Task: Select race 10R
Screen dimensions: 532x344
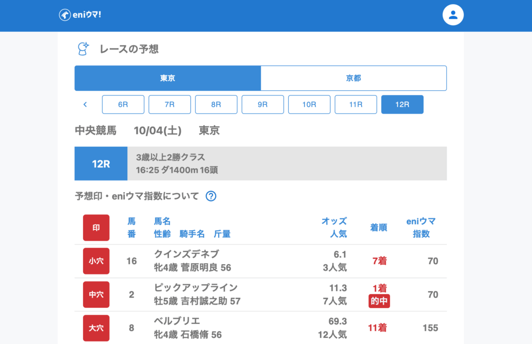Action: click(x=309, y=104)
